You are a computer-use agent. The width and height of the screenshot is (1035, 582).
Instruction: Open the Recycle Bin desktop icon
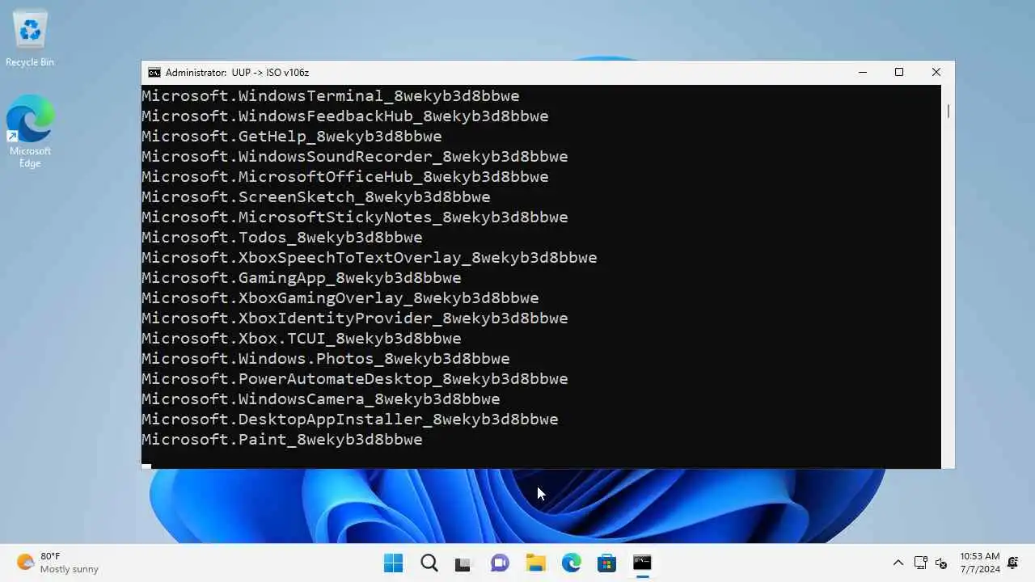(x=30, y=39)
